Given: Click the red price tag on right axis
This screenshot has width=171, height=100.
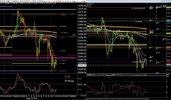Looking at the screenshot, I should [169, 61].
